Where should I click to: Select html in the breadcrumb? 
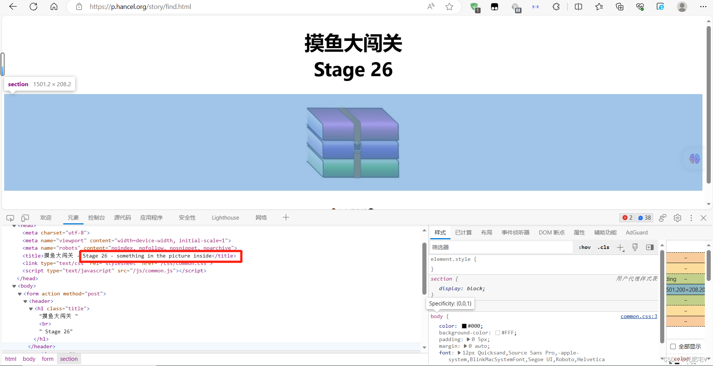11,359
